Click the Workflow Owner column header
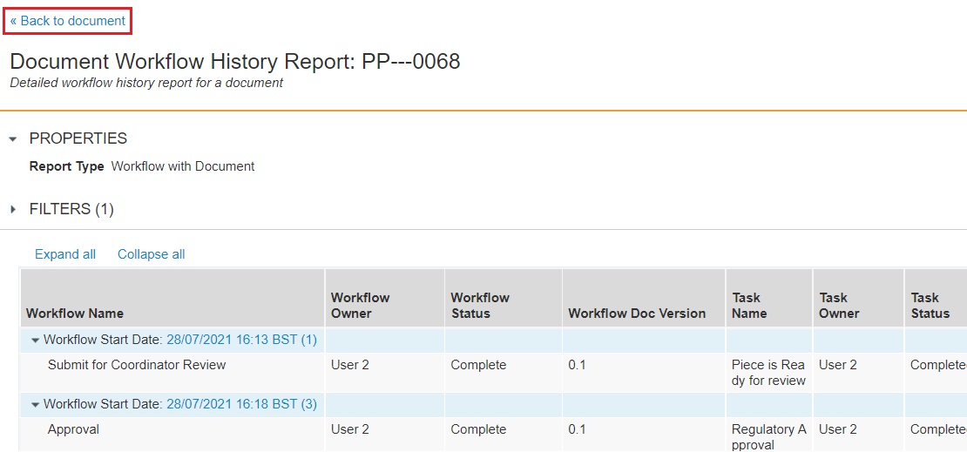This screenshot has height=452, width=967. (x=360, y=306)
